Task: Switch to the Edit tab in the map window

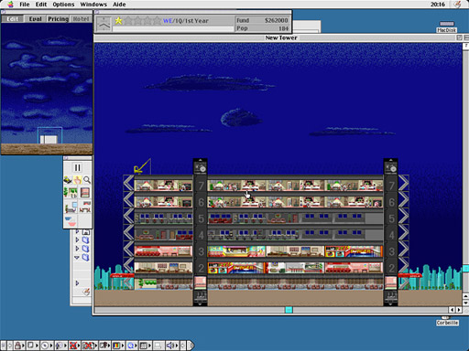Action: pos(12,19)
